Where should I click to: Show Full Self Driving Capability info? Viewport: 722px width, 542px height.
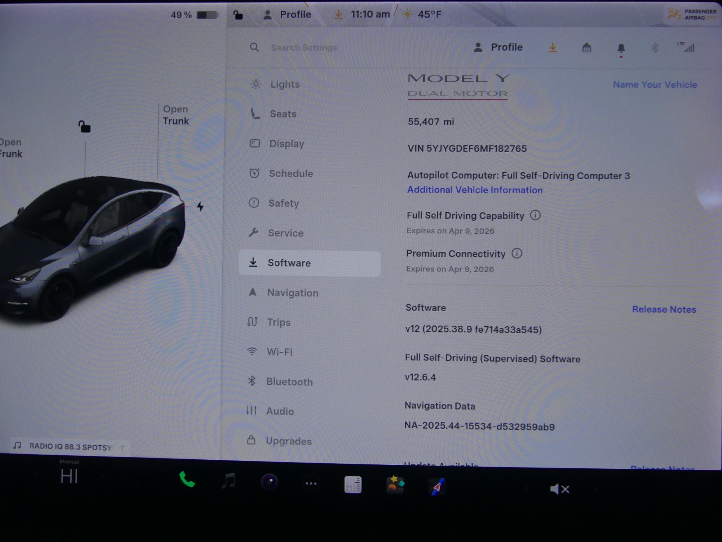(535, 215)
